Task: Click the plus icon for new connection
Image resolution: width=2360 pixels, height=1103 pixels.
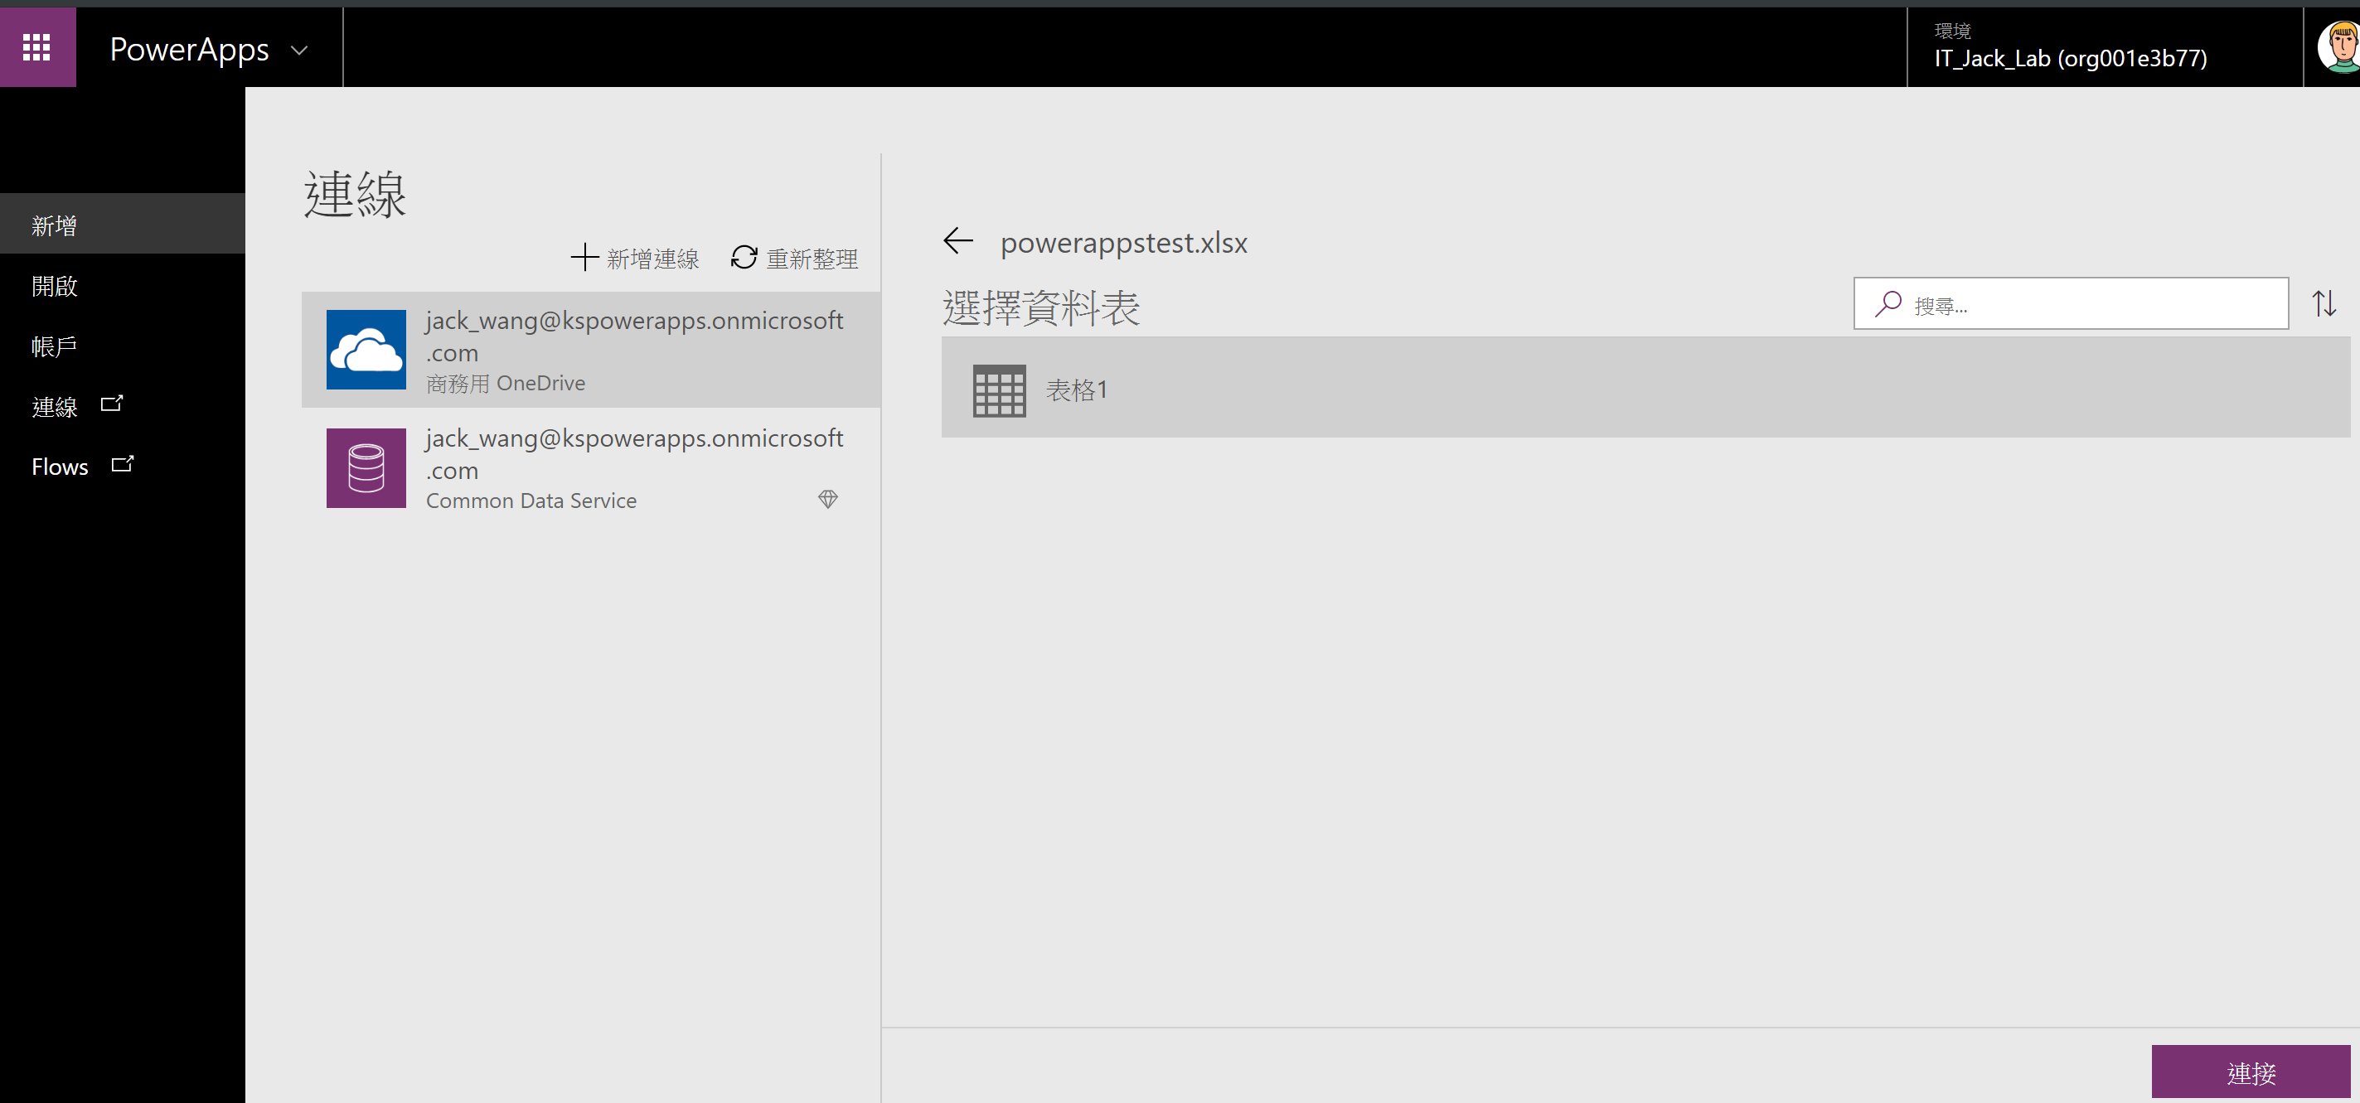Action: 584,258
